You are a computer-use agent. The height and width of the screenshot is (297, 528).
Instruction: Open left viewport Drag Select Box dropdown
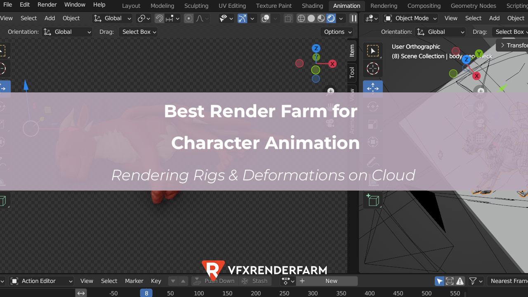(x=139, y=32)
